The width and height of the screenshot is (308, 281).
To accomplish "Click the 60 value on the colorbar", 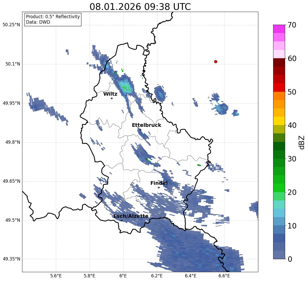I will [292, 58].
